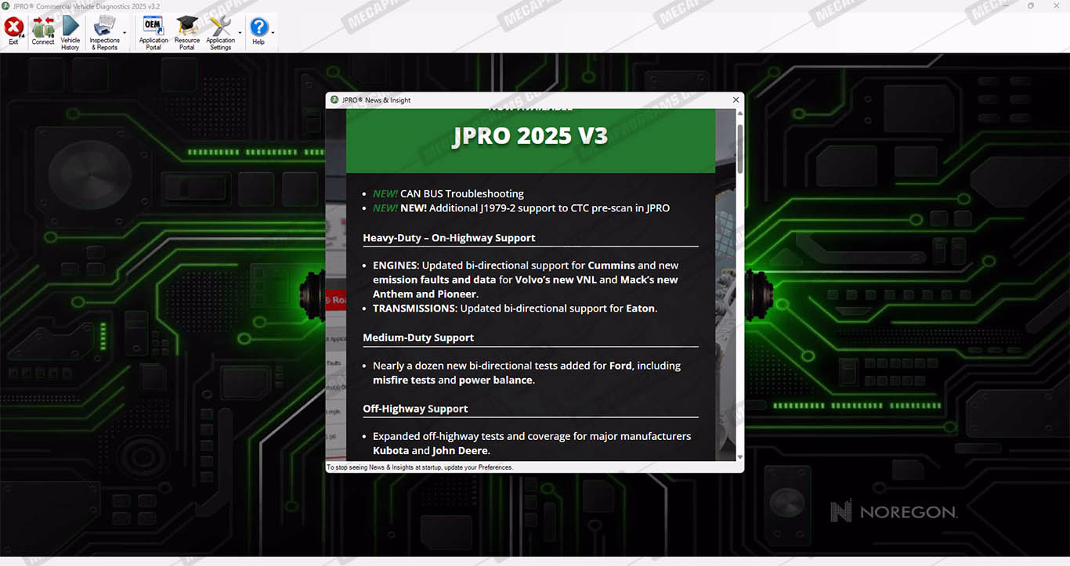Open the Resource Portal graduation cap
Image resolution: width=1070 pixels, height=566 pixels.
186,28
